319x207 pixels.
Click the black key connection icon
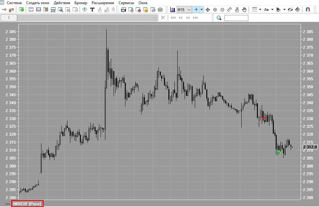4,10
